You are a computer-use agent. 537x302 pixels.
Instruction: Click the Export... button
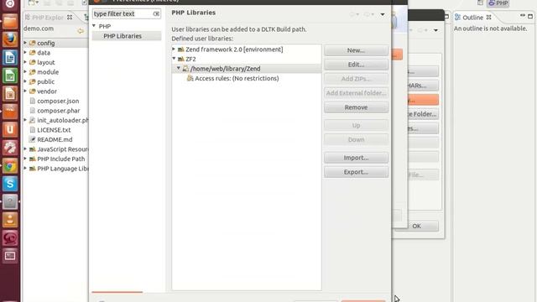click(x=356, y=172)
